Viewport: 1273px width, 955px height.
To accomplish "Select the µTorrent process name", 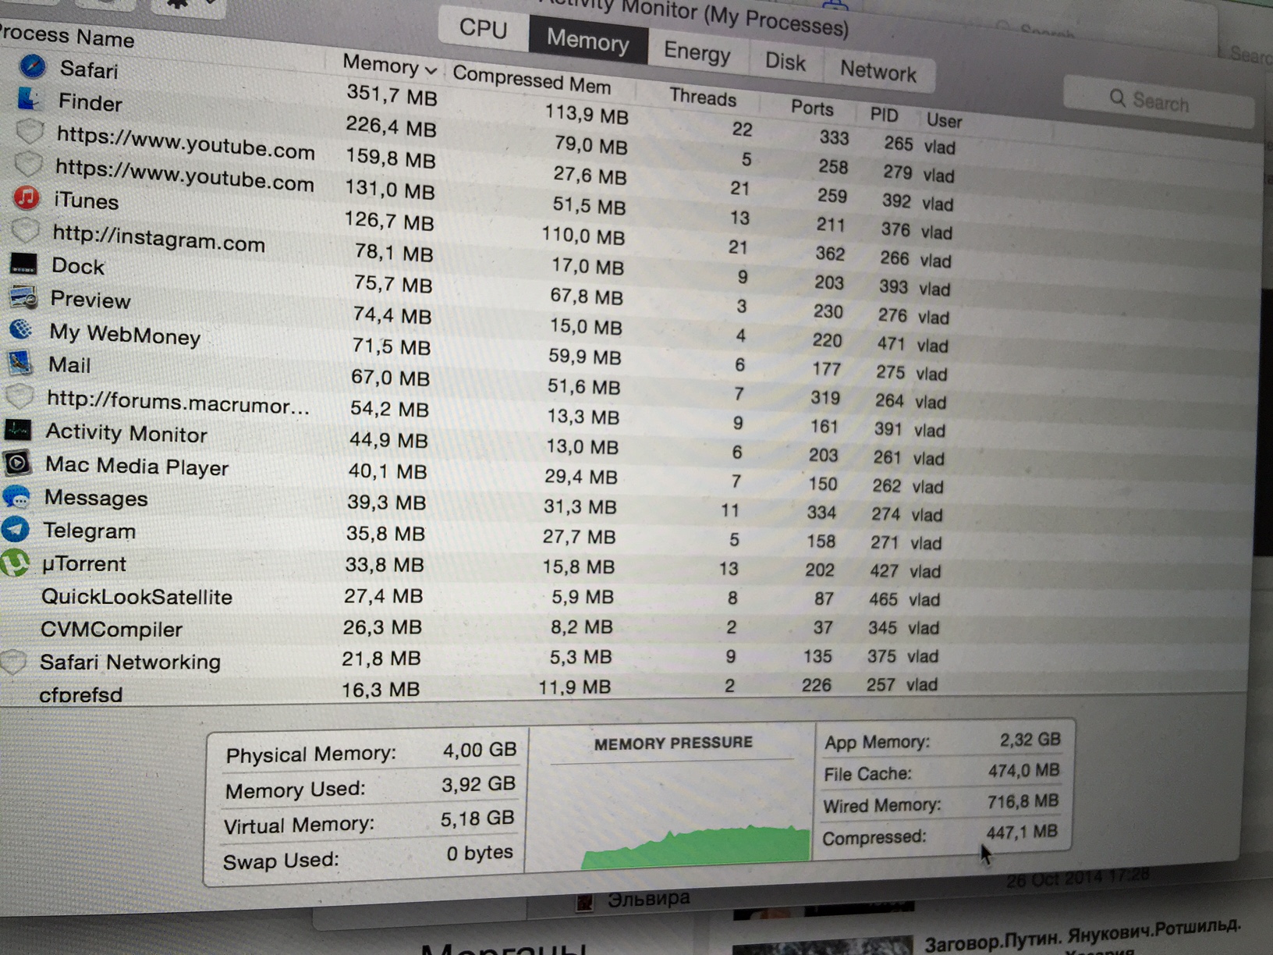I will point(83,563).
